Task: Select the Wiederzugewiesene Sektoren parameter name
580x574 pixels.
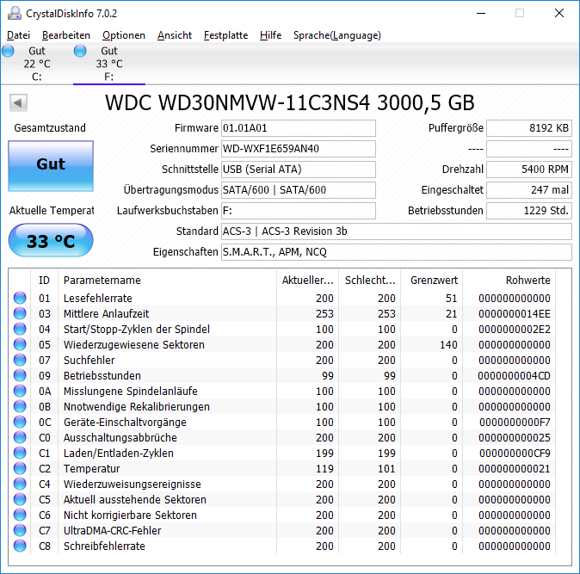Action: click(134, 345)
